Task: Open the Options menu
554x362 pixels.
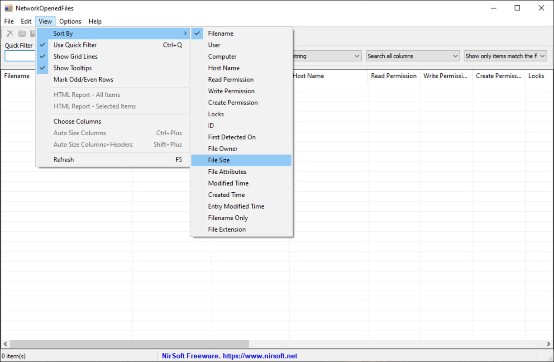Action: tap(70, 21)
